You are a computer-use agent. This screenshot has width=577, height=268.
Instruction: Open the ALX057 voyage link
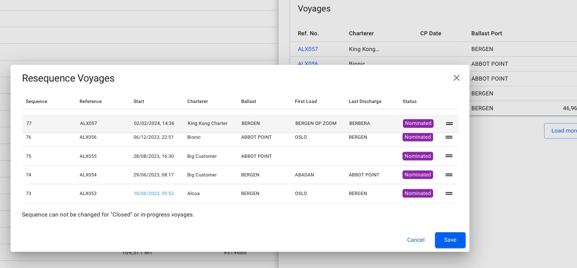point(308,49)
